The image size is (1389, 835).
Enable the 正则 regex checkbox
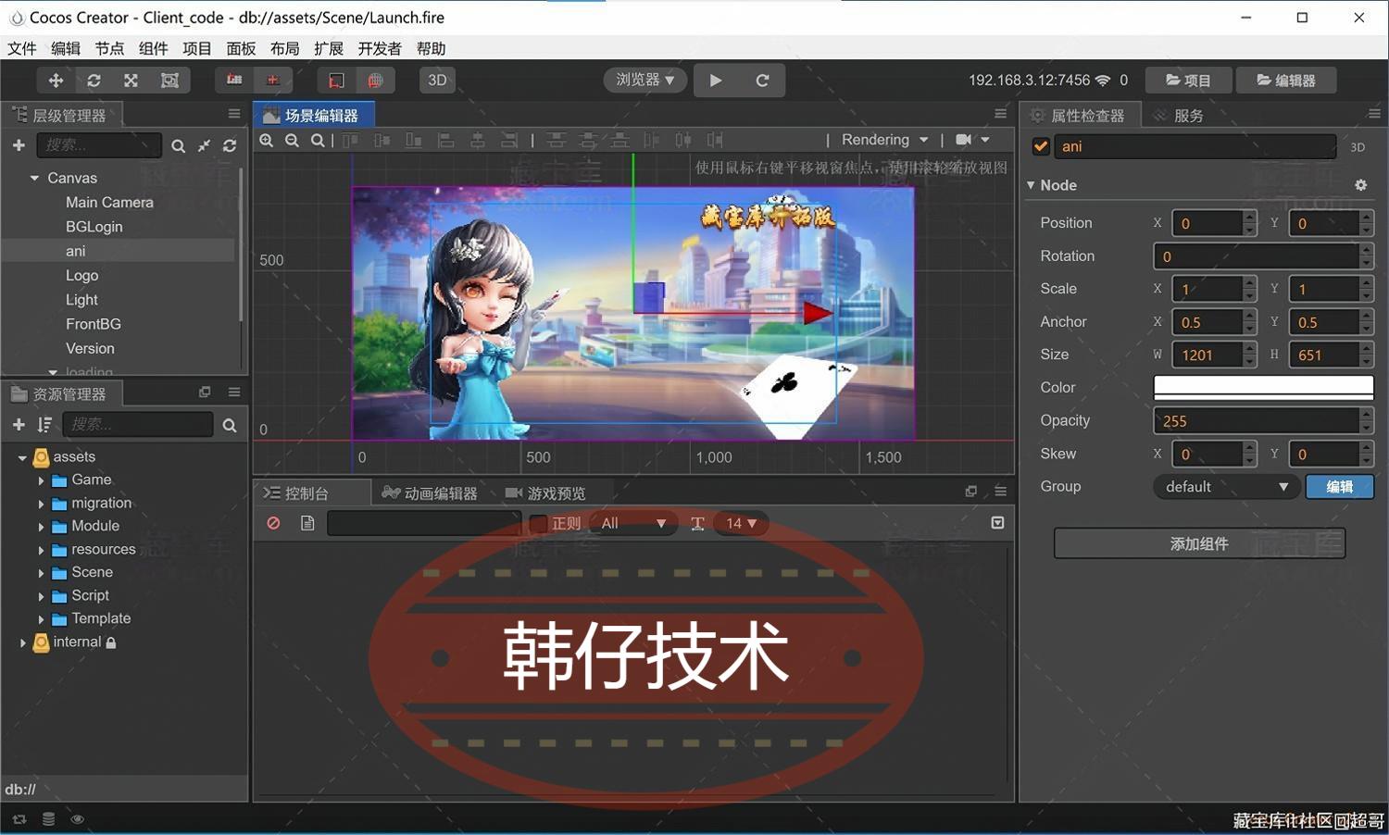[x=538, y=524]
